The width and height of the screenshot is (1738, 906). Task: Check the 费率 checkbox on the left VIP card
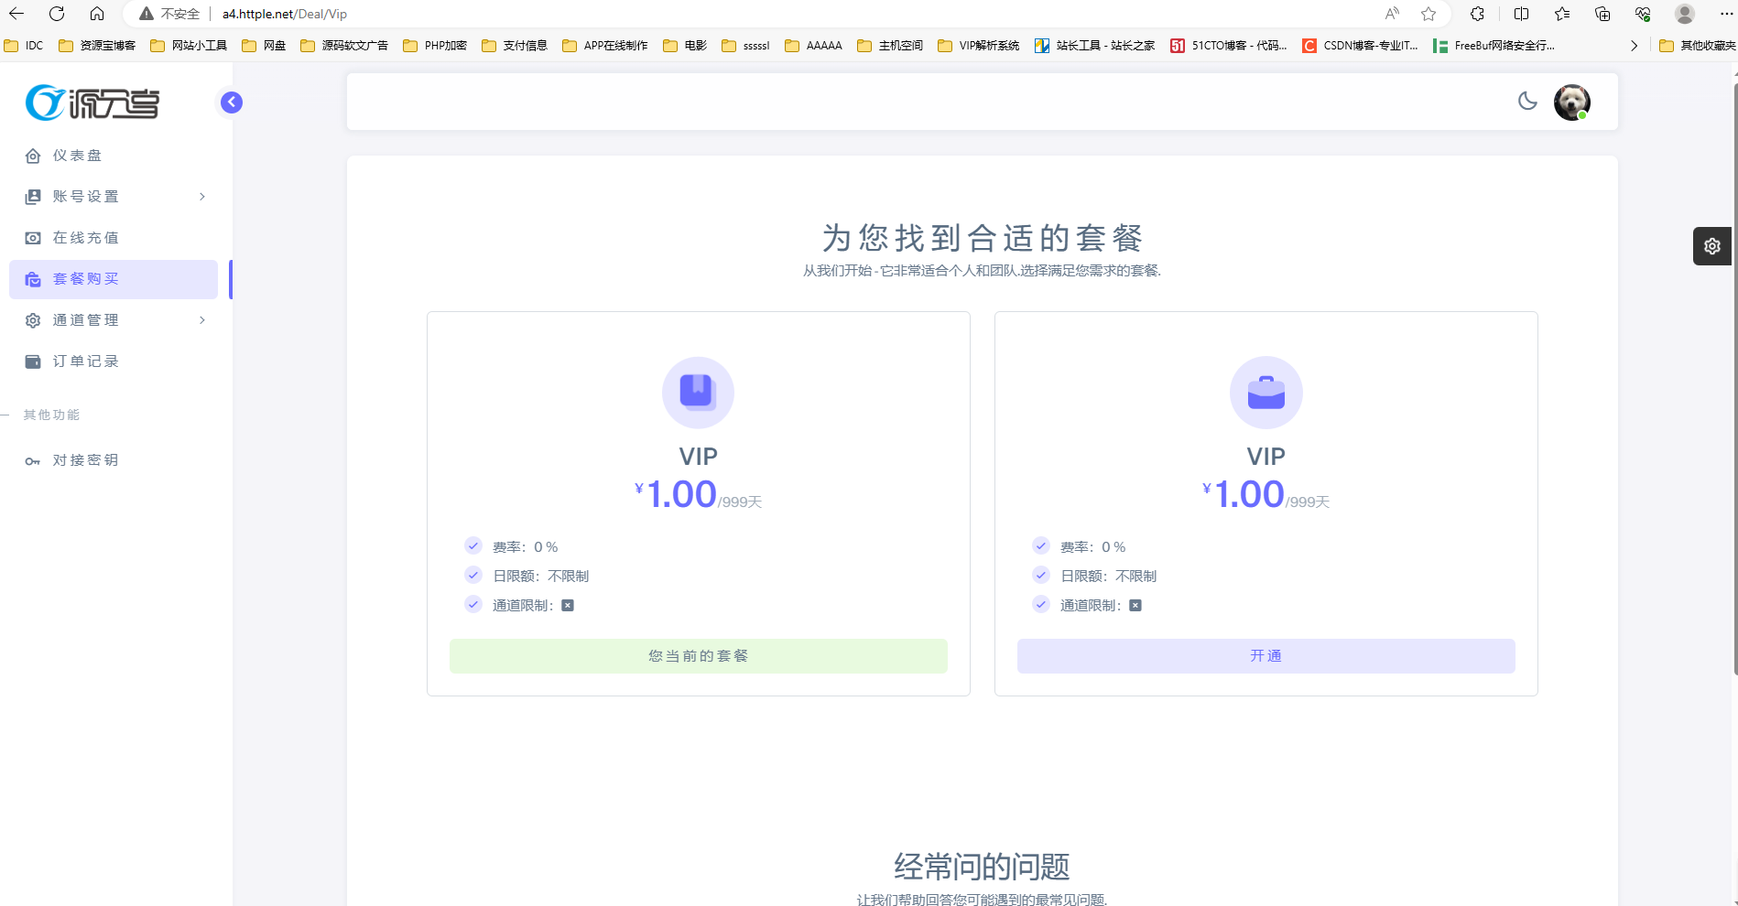473,545
